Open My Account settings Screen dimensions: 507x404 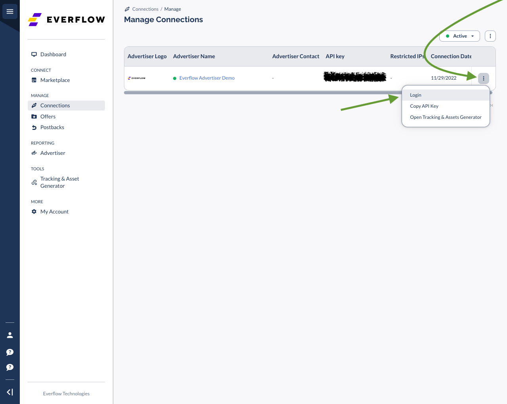point(54,212)
